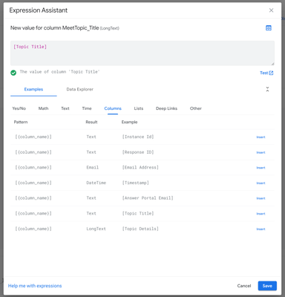The height and width of the screenshot is (297, 285).
Task: Click the [Topic Details] example text
Action: point(140,229)
